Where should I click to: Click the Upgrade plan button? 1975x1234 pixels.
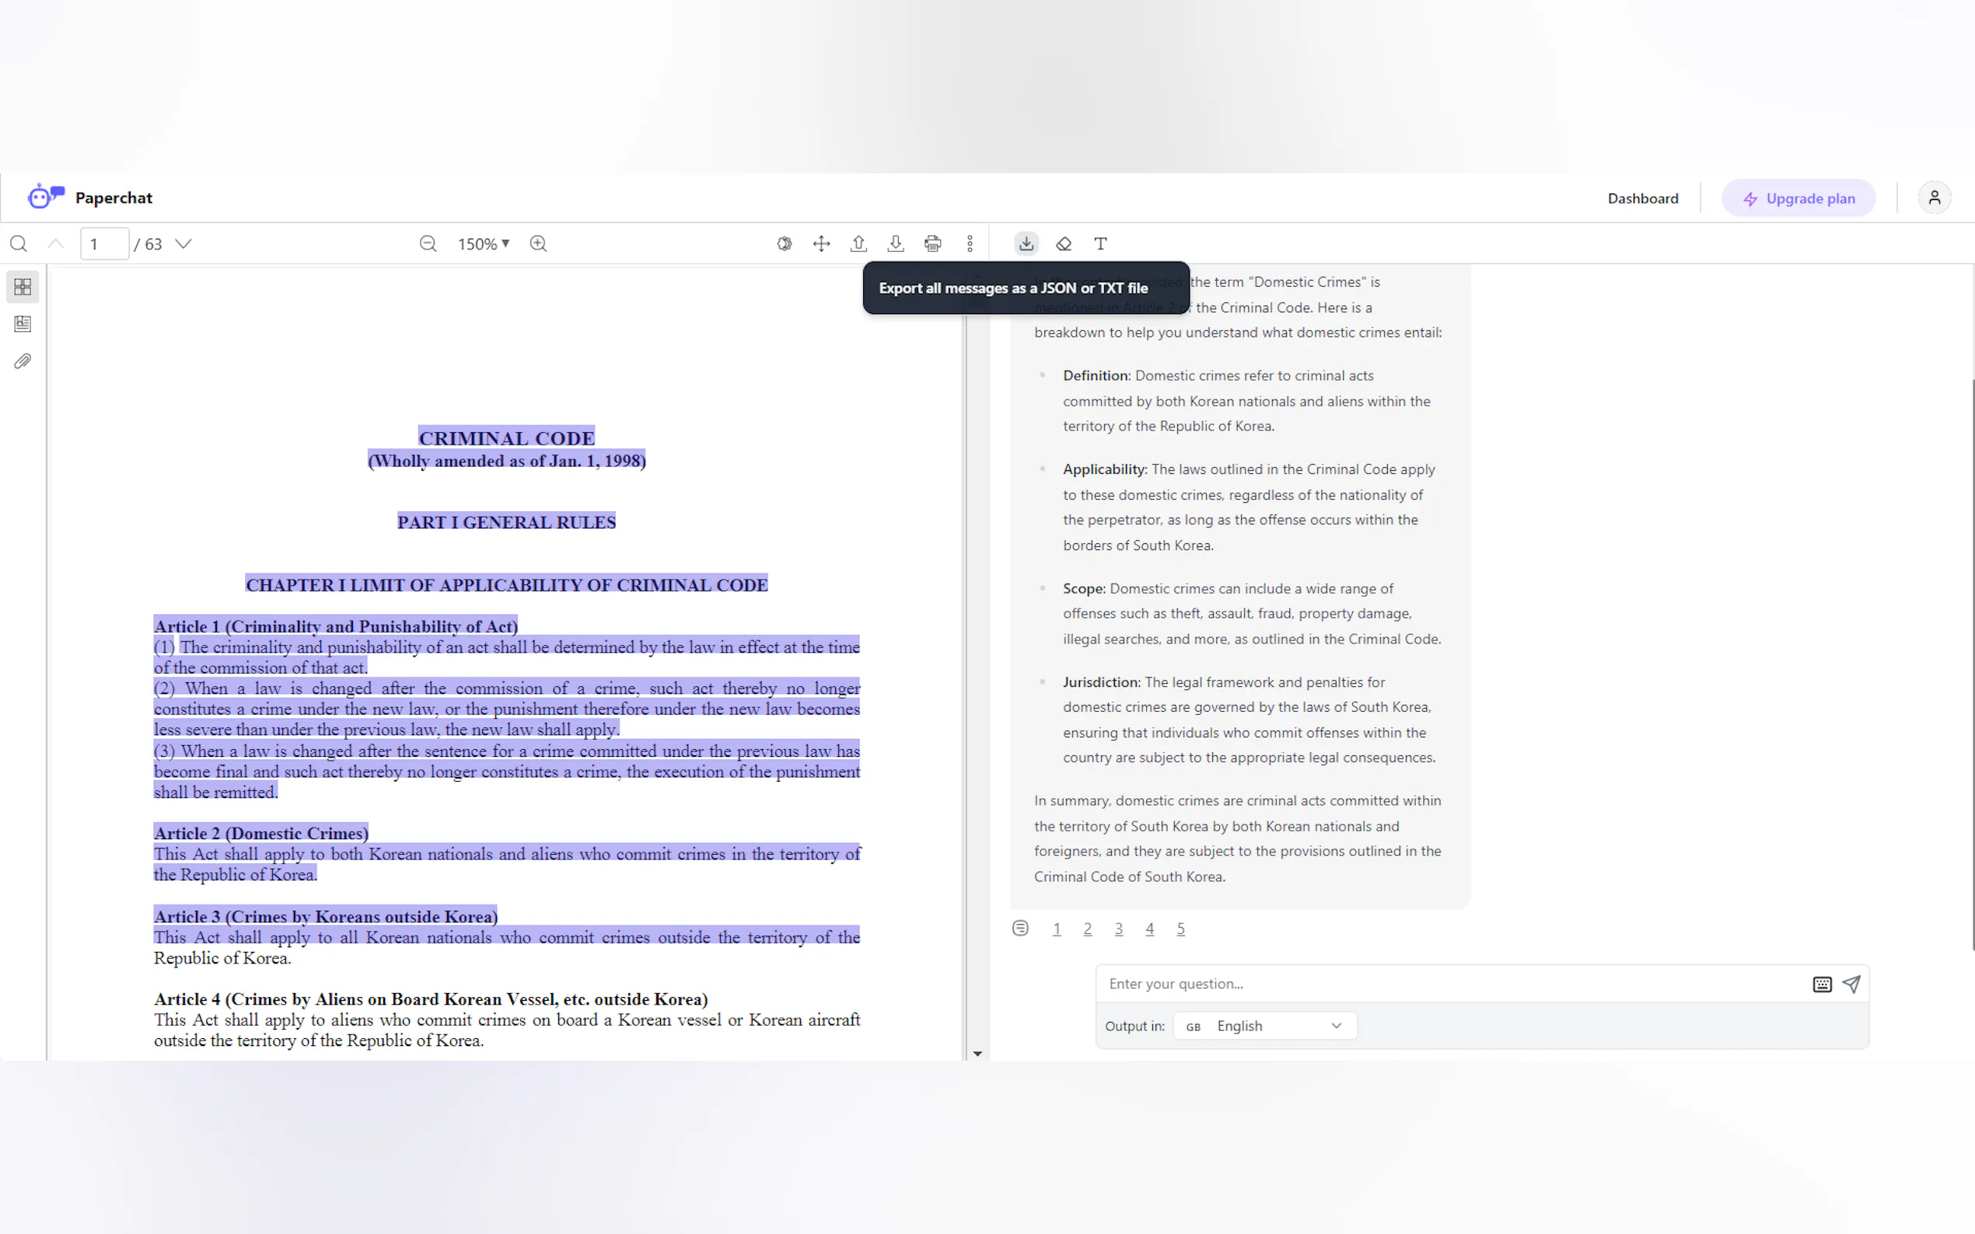pos(1798,198)
